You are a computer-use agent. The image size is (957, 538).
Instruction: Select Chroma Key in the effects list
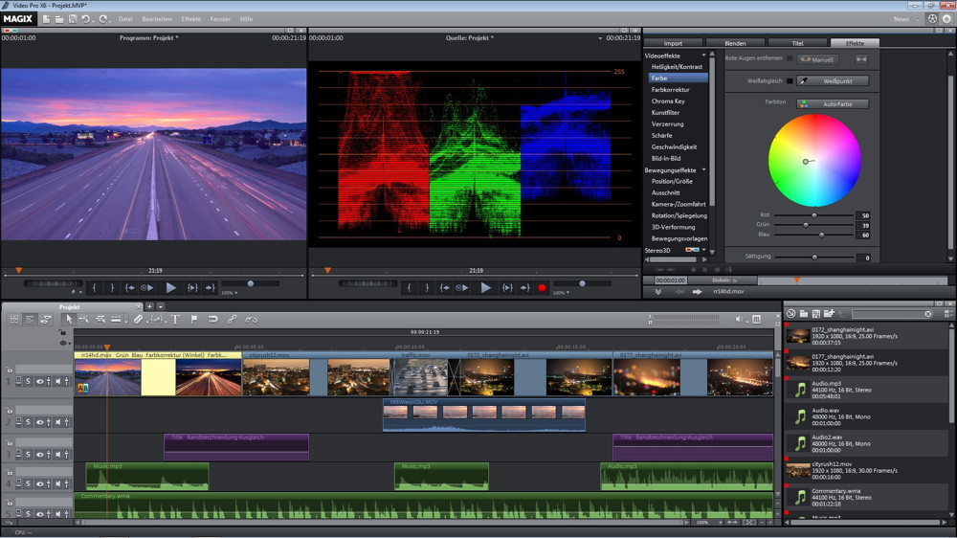[x=668, y=101]
